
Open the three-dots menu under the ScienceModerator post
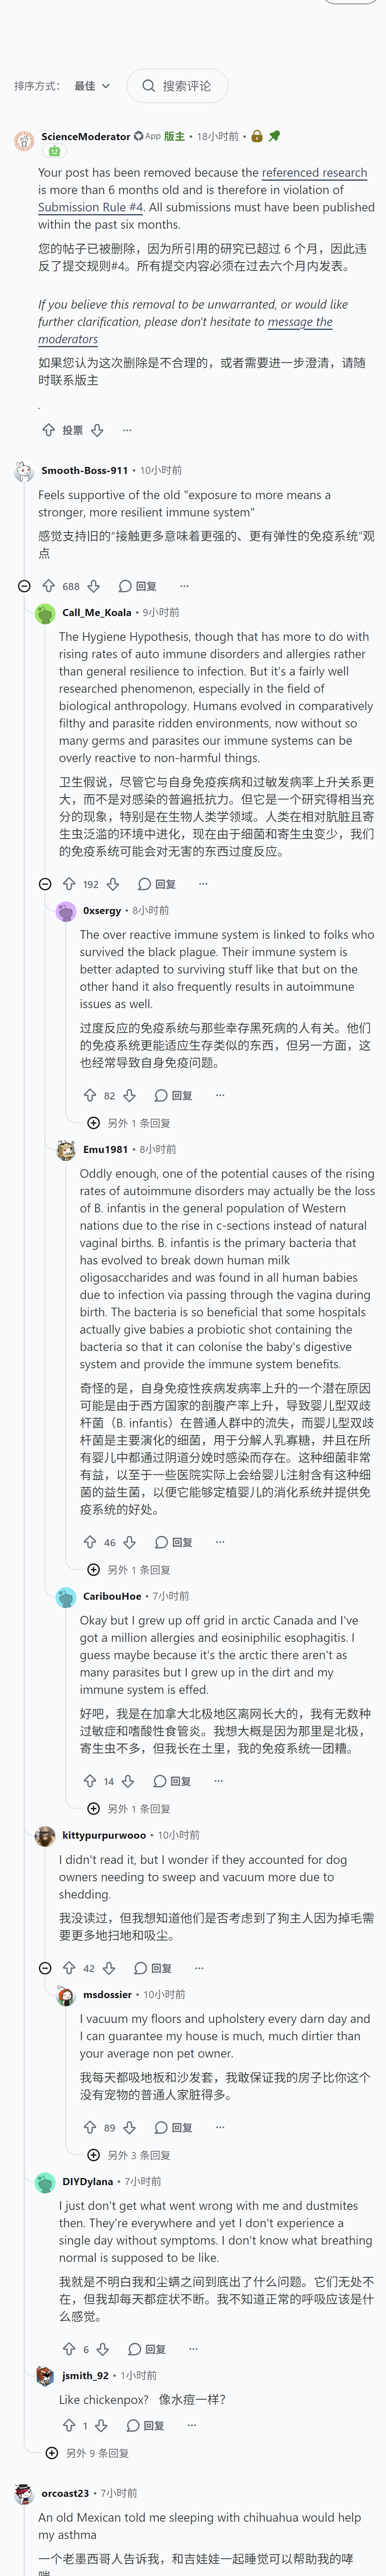point(127,430)
